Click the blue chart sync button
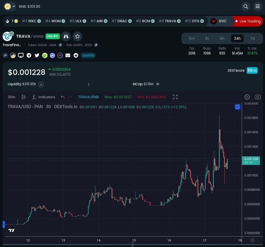The height and width of the screenshot is (247, 265). click(x=237, y=107)
